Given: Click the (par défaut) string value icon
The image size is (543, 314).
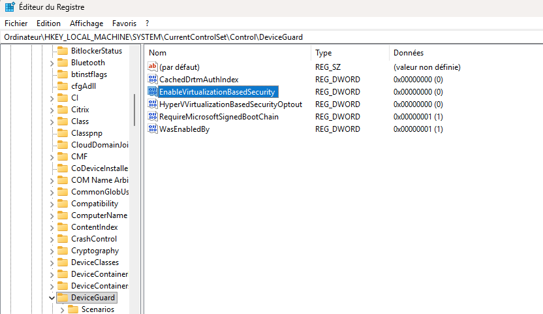Looking at the screenshot, I should pos(153,67).
